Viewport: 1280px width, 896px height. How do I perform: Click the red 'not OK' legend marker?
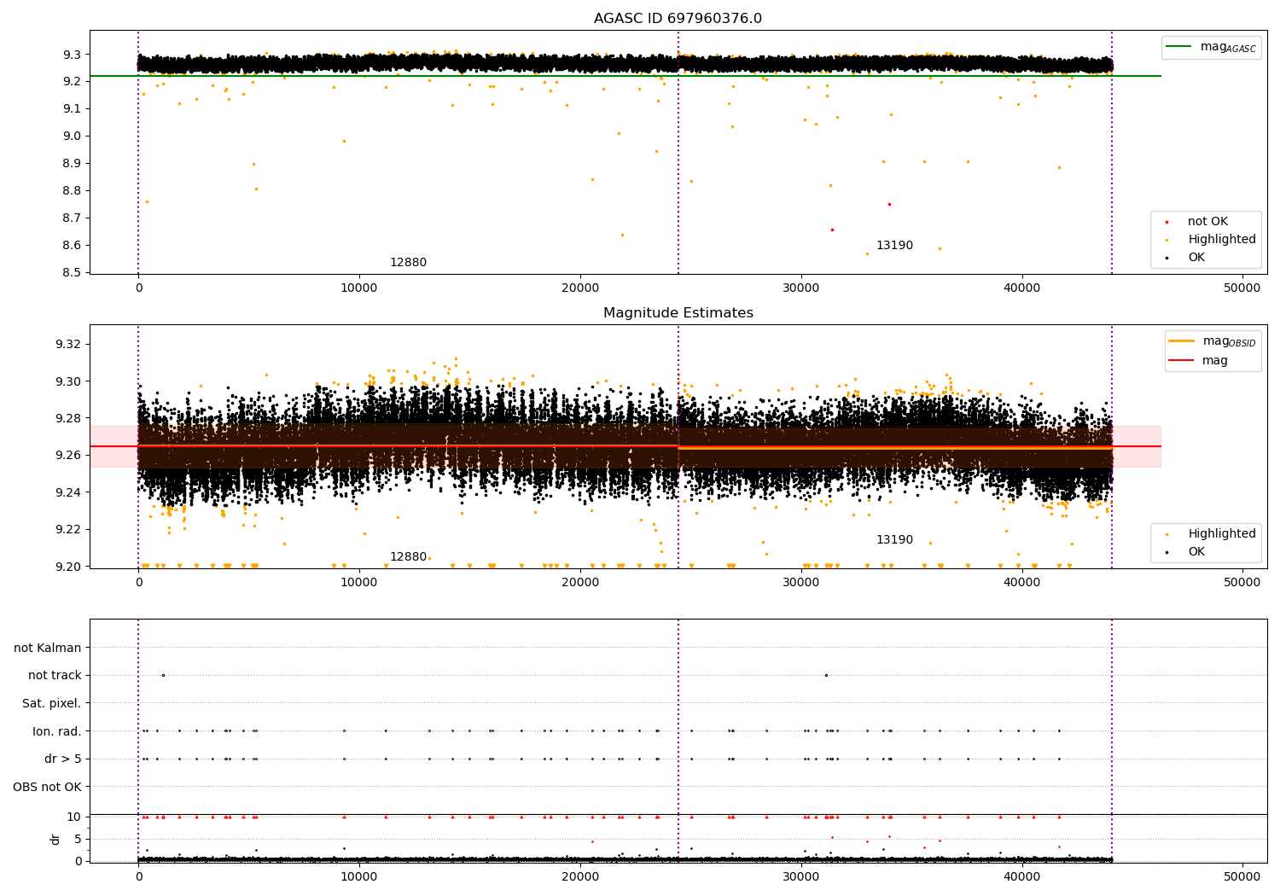coord(1167,222)
